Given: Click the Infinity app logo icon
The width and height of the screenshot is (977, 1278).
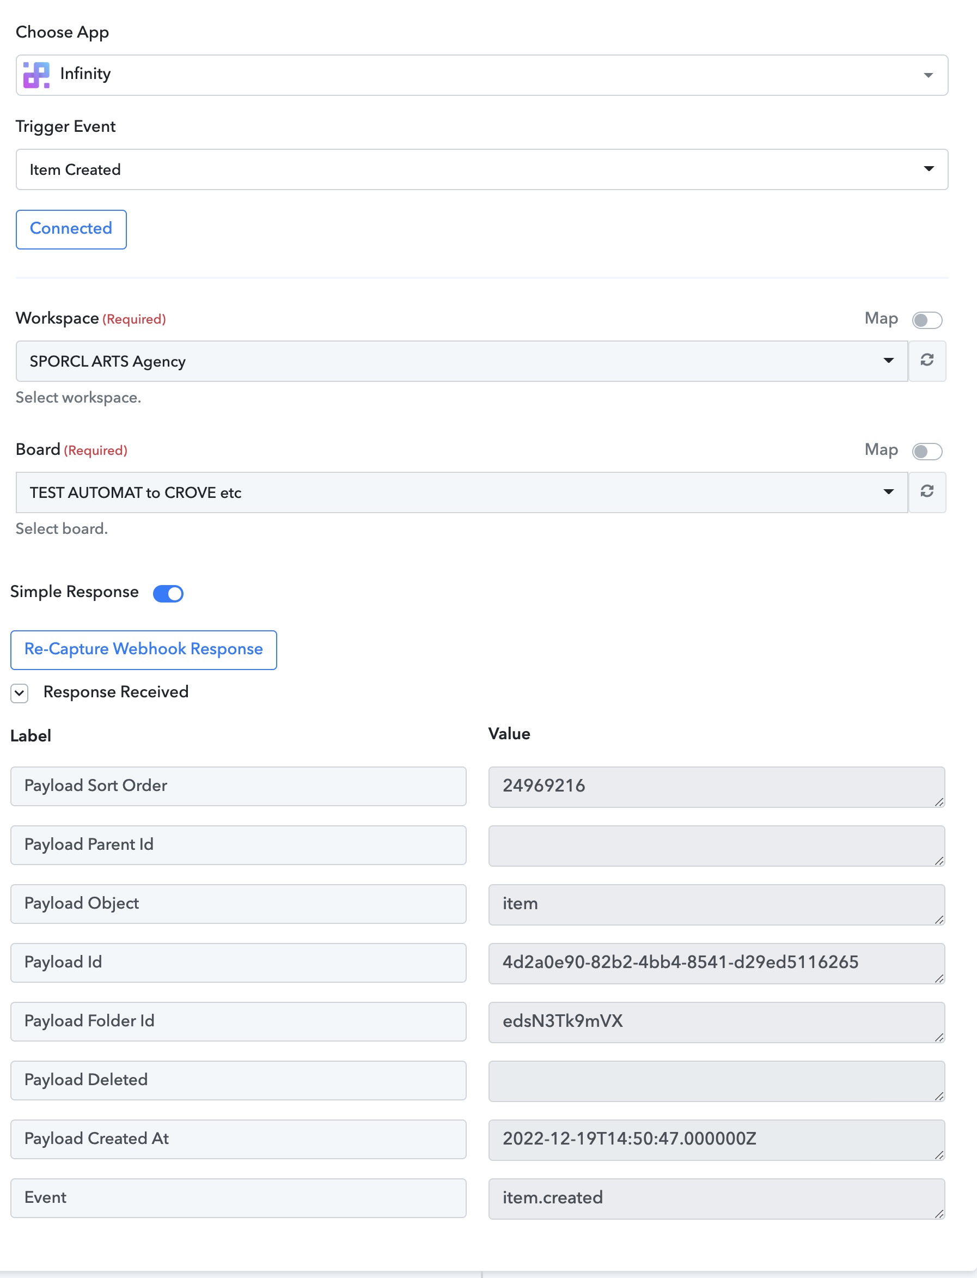Looking at the screenshot, I should click(x=36, y=75).
